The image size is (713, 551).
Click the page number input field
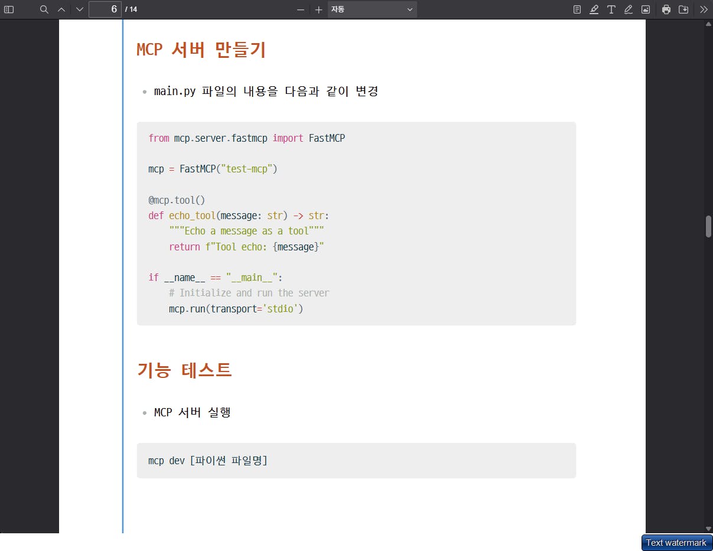[x=105, y=9]
